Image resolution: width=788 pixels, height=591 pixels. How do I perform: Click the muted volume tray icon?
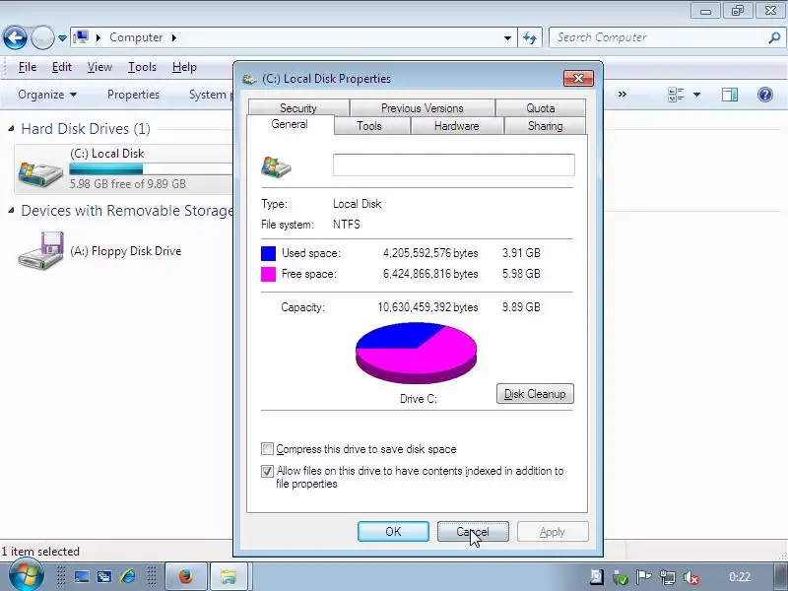[x=691, y=577]
